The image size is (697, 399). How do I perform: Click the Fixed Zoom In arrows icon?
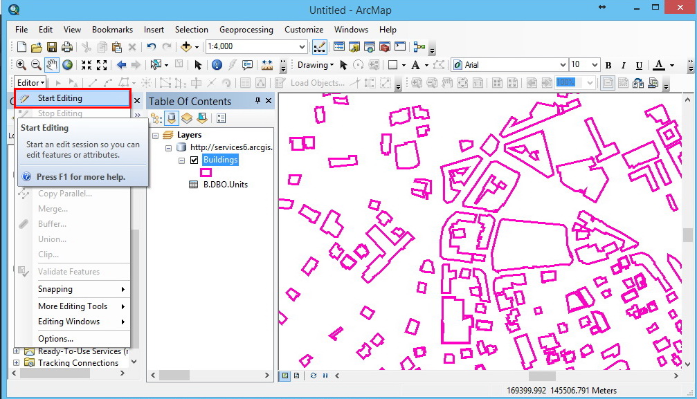click(87, 65)
